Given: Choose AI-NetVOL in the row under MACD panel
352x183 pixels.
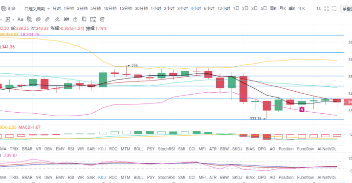Looking at the screenshot, I should point(327,149).
